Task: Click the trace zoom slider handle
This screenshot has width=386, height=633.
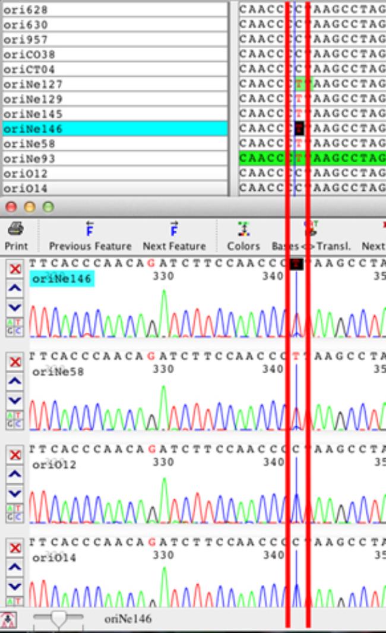Action: tap(58, 620)
